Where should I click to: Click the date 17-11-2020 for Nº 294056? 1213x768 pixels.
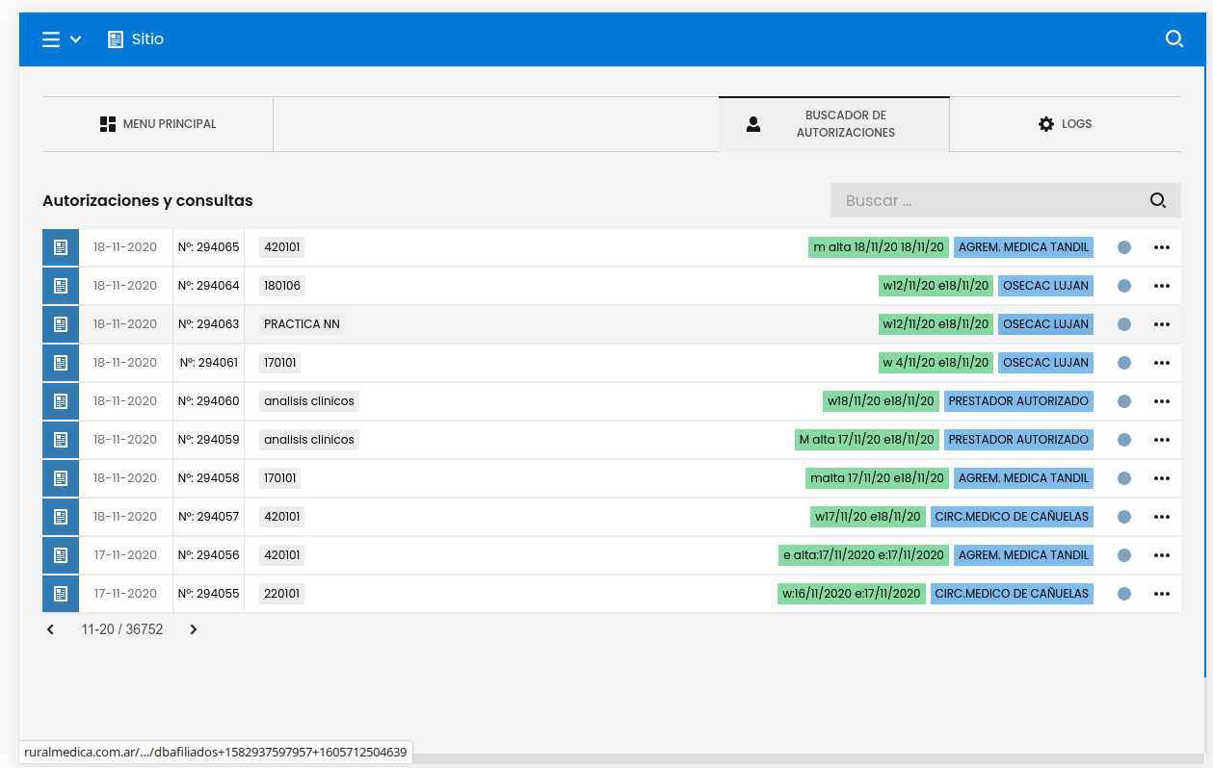point(125,555)
